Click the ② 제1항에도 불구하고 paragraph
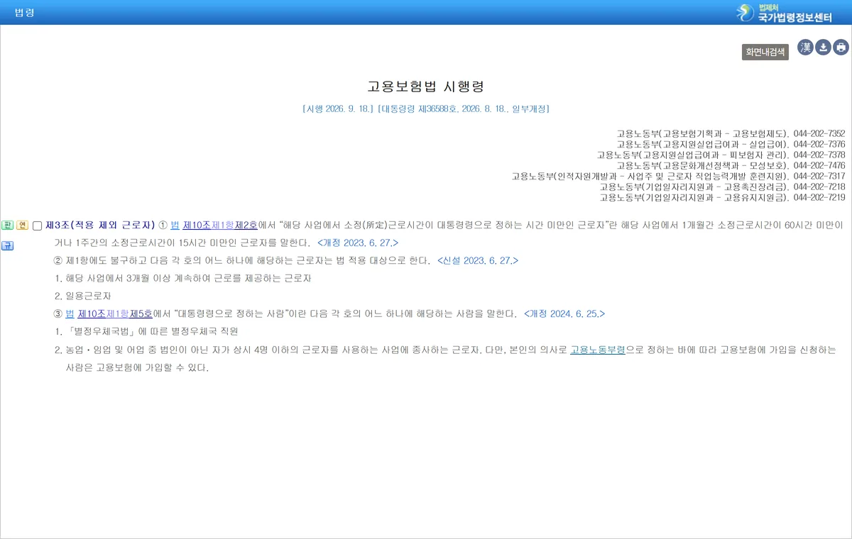This screenshot has height=539, width=852. [242, 260]
